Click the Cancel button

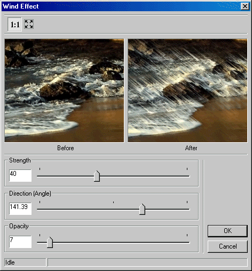click(227, 246)
